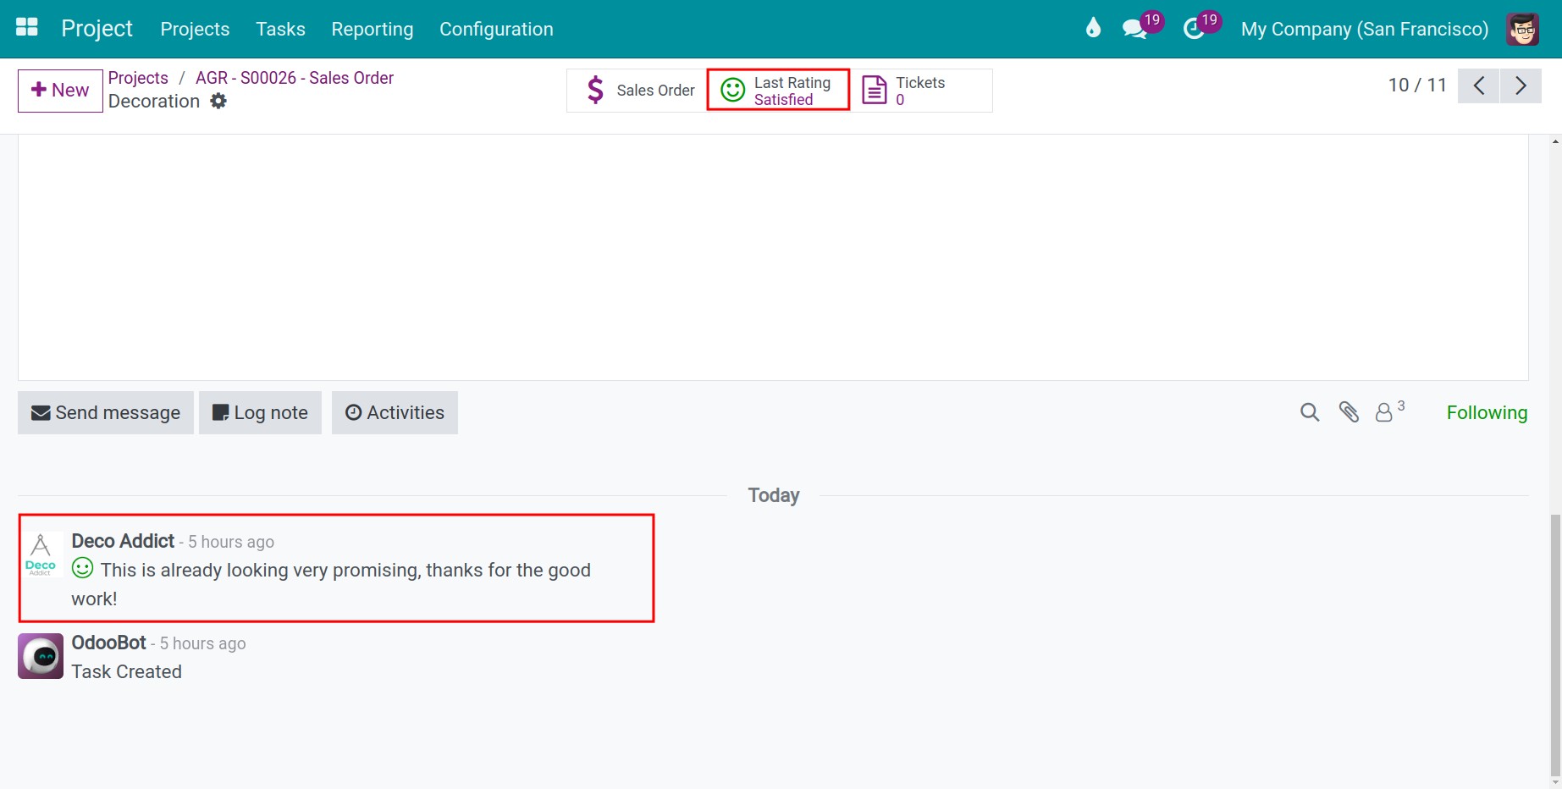Open the Tasks menu

pyautogui.click(x=280, y=29)
